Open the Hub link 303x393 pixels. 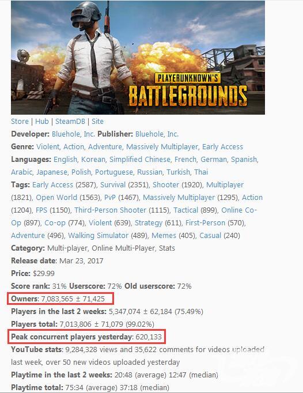coord(42,122)
